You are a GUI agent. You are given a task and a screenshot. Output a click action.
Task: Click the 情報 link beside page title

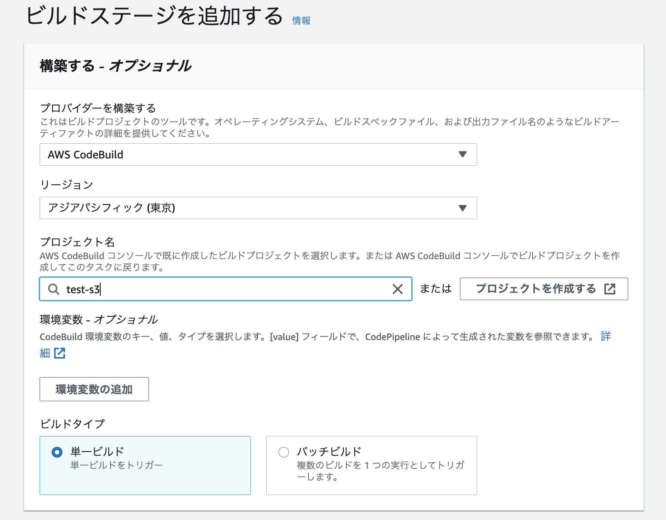(x=301, y=20)
